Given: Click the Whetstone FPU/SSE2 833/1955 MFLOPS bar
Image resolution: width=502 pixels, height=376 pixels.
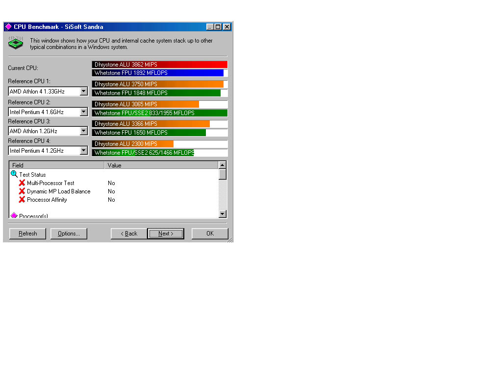Looking at the screenshot, I should point(160,113).
